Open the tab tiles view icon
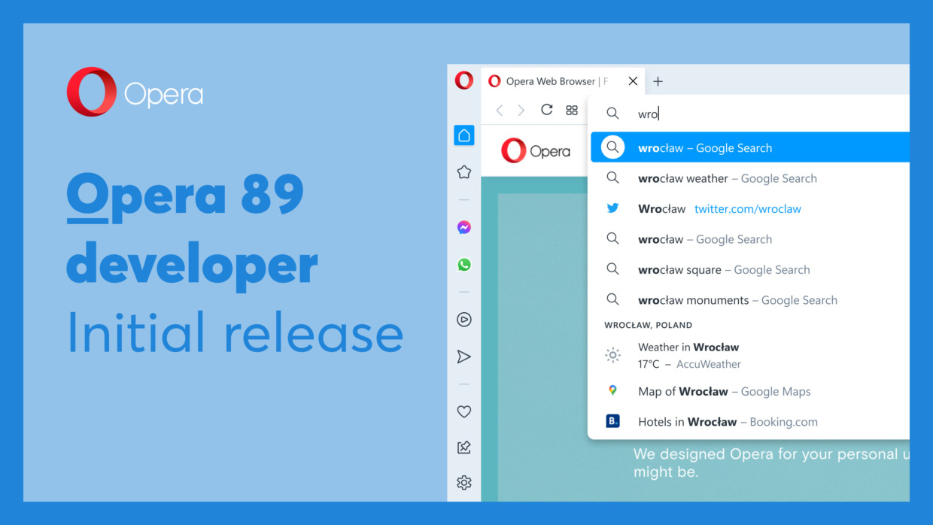933x525 pixels. coord(572,109)
